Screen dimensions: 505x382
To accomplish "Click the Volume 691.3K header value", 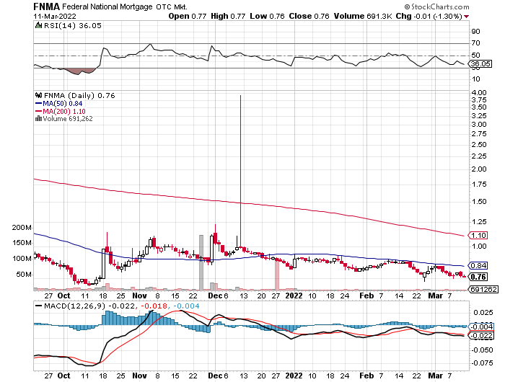I will pos(363,16).
